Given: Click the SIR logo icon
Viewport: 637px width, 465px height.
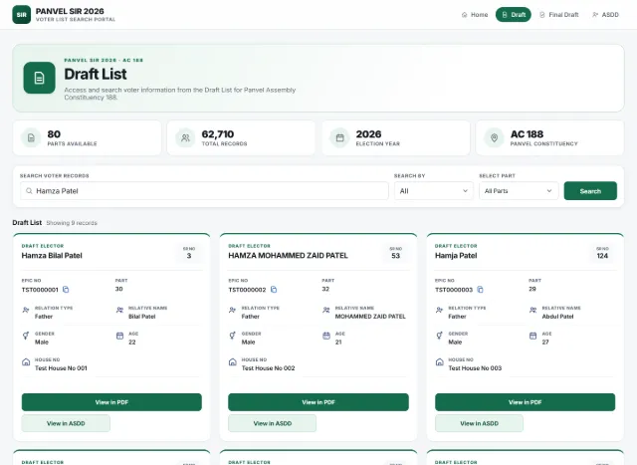Looking at the screenshot, I should [21, 15].
